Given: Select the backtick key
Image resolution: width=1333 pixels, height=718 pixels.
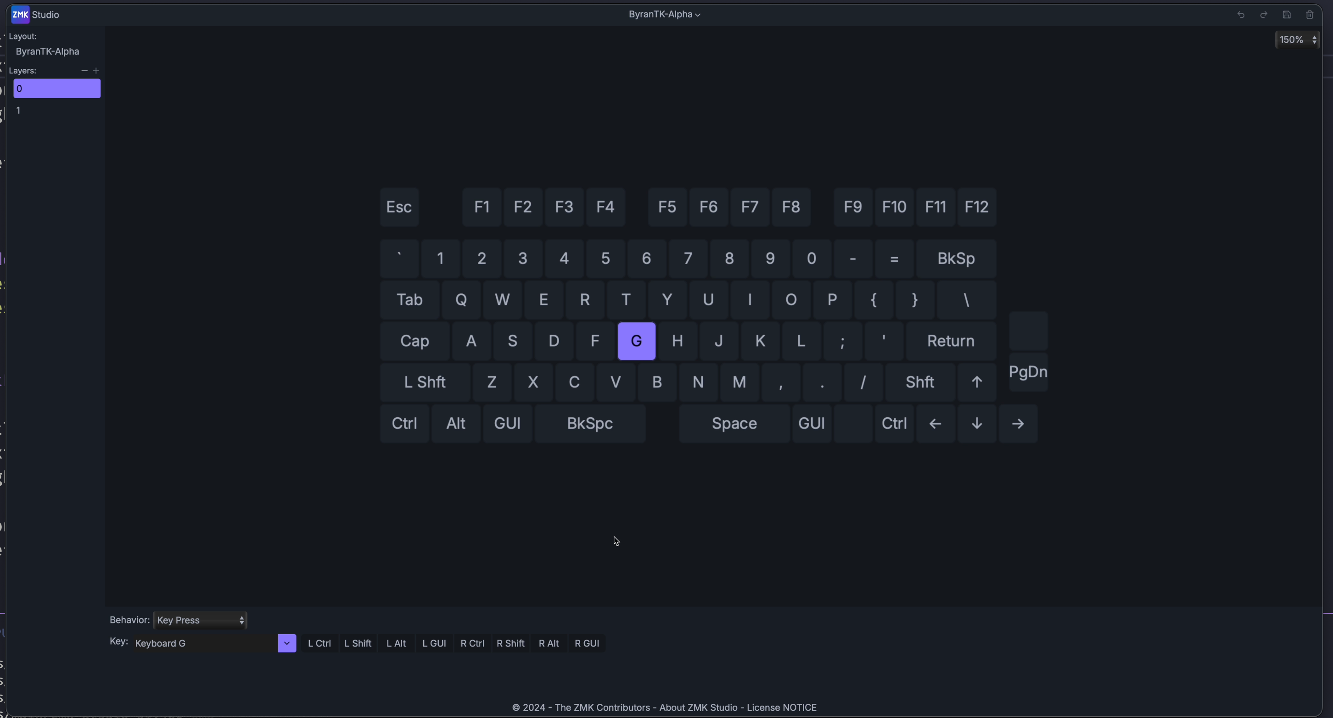Looking at the screenshot, I should (399, 259).
